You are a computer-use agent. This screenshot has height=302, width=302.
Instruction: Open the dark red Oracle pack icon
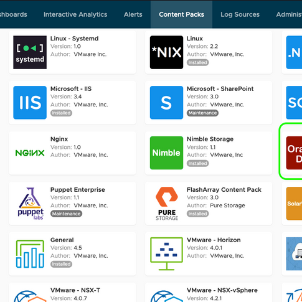294,153
